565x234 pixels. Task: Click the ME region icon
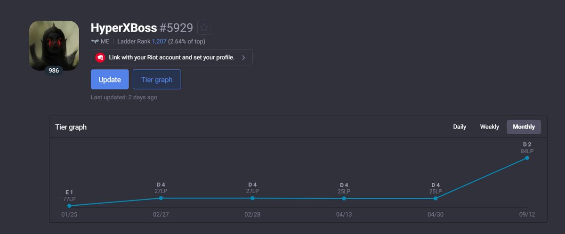(x=95, y=41)
